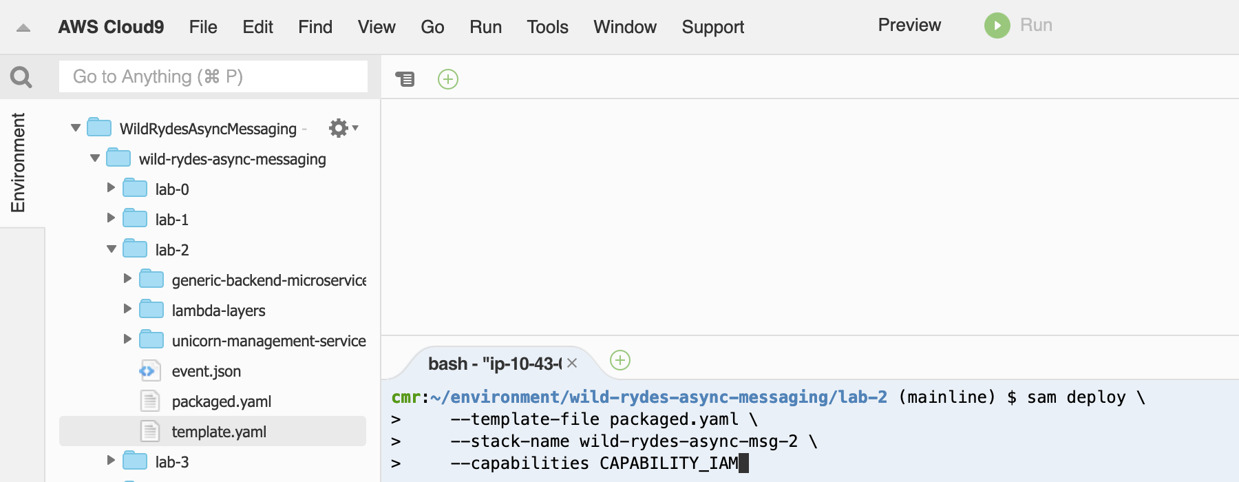Open the Find menu
The width and height of the screenshot is (1239, 482).
pyautogui.click(x=315, y=27)
